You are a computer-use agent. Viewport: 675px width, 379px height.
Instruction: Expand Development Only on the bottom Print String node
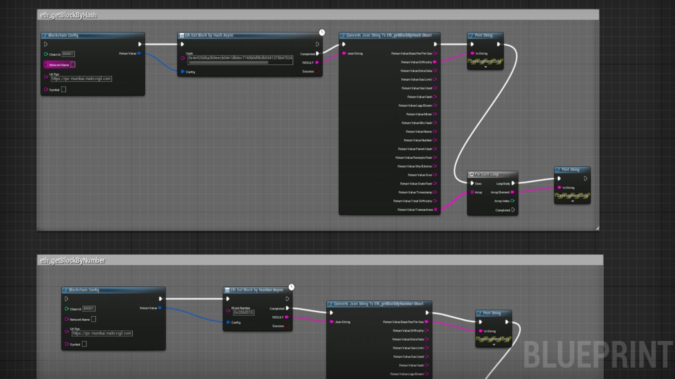pos(494,344)
